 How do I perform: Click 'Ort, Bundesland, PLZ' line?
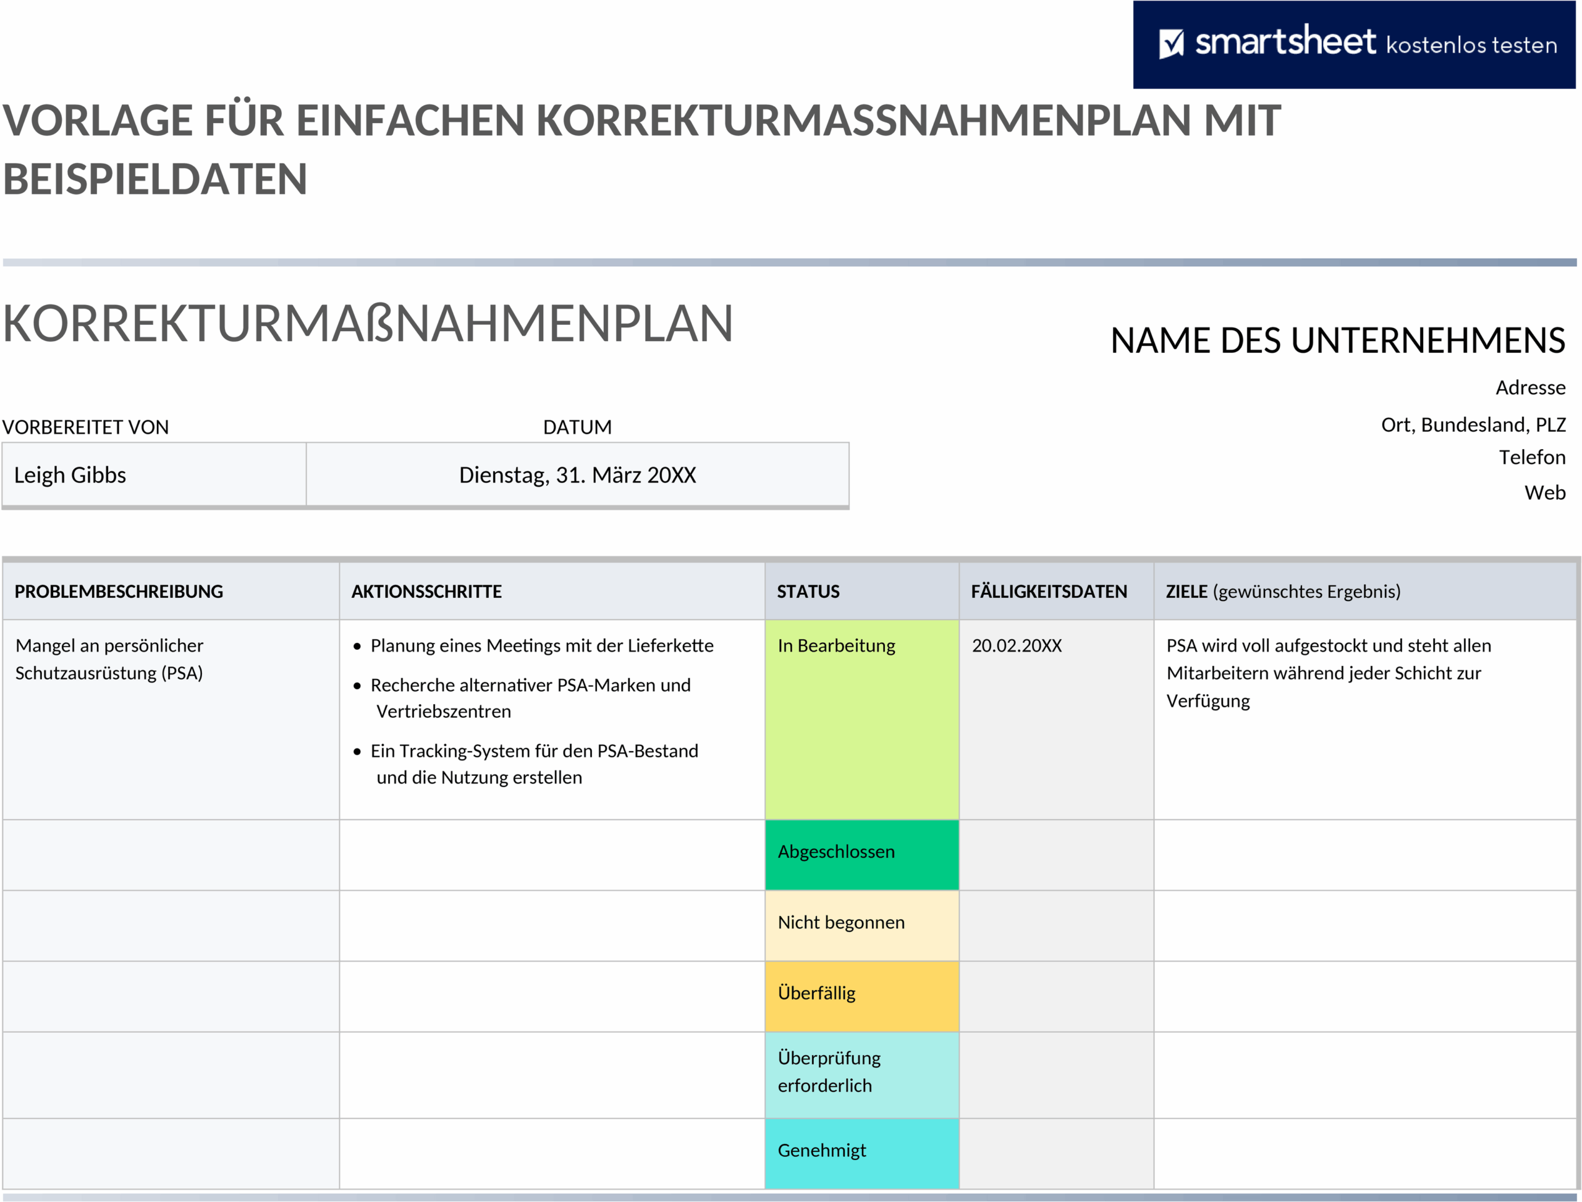click(1473, 425)
